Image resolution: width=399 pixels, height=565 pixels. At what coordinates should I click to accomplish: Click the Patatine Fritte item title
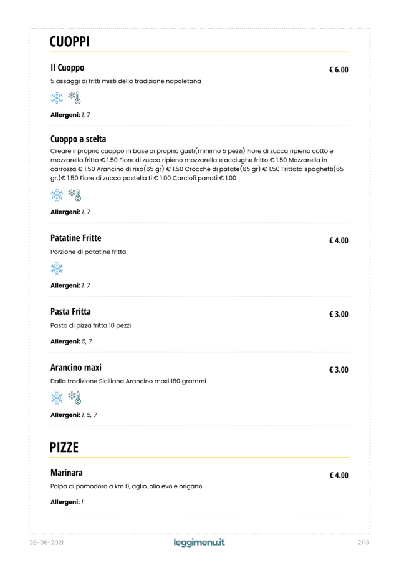pyautogui.click(x=75, y=238)
